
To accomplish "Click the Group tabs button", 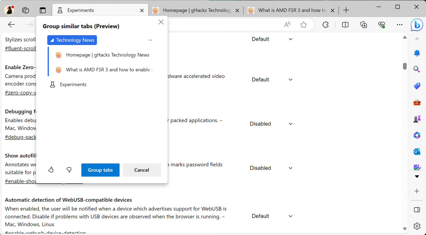I will click(x=100, y=170).
